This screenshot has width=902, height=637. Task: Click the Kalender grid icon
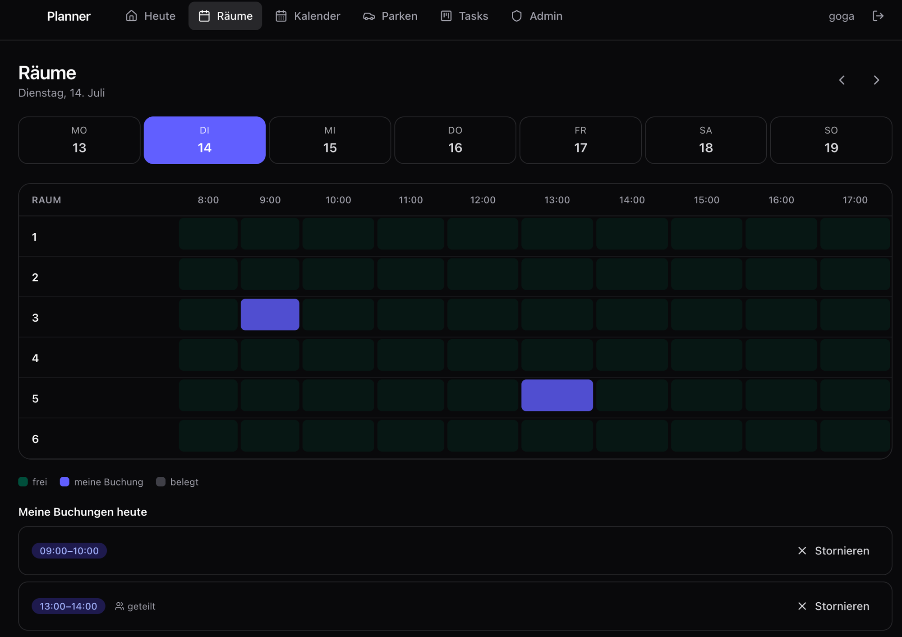(x=281, y=16)
